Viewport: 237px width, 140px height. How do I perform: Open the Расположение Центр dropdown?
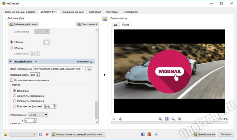(x=38, y=115)
